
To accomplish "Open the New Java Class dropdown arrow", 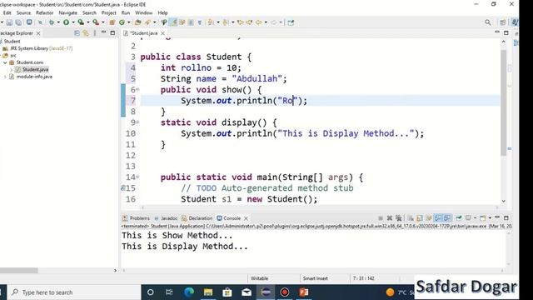I will (x=129, y=22).
